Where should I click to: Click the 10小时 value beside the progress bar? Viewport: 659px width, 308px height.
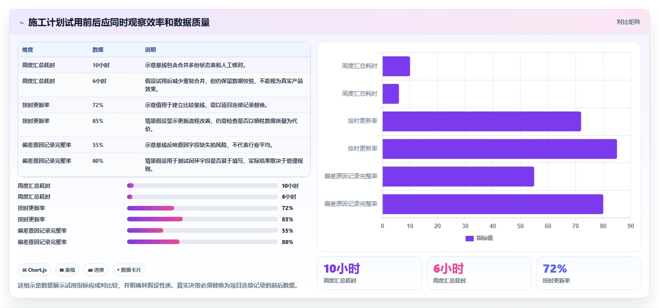(x=290, y=186)
